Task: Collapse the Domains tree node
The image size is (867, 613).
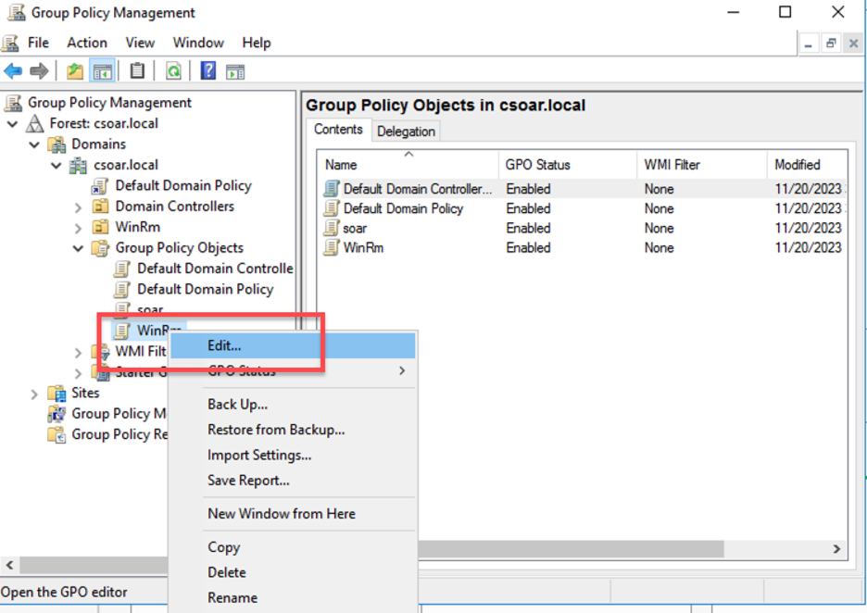Action: click(34, 144)
